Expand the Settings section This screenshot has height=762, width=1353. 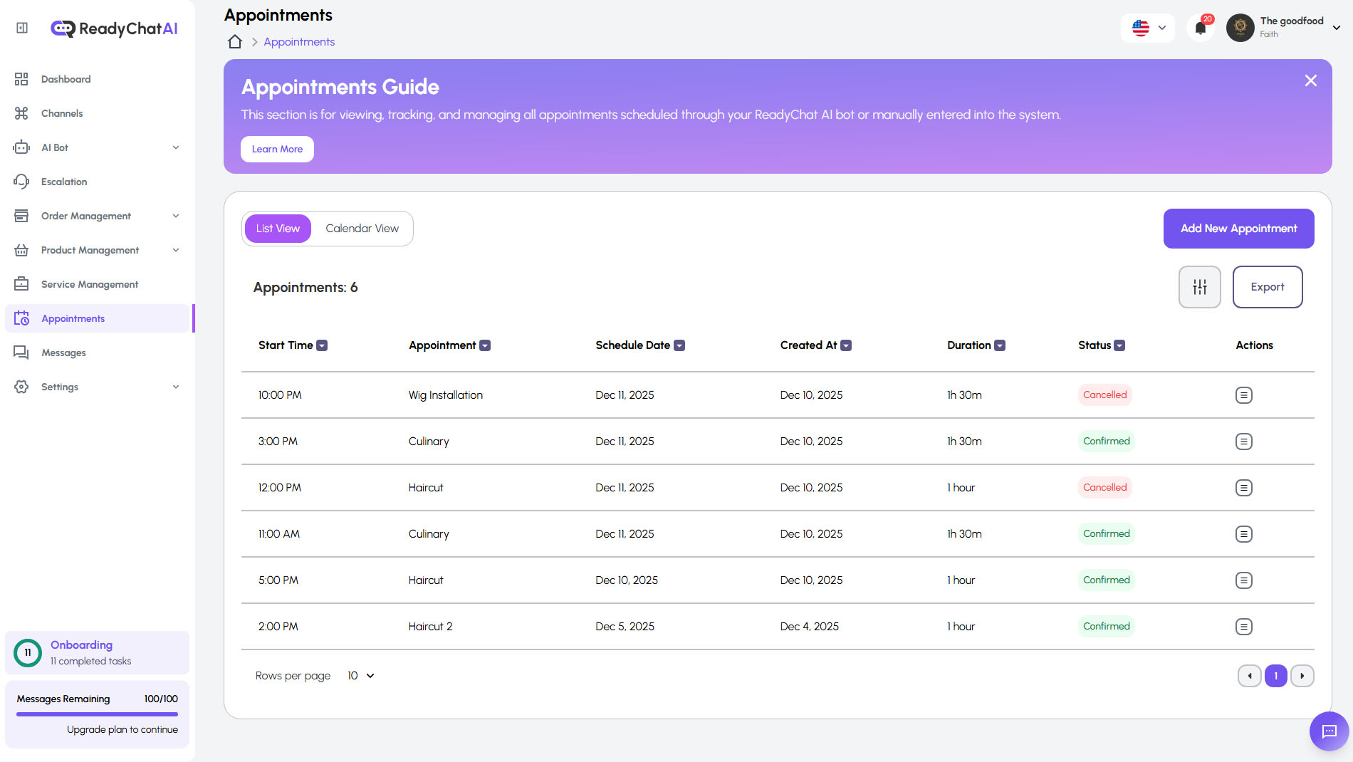[176, 387]
